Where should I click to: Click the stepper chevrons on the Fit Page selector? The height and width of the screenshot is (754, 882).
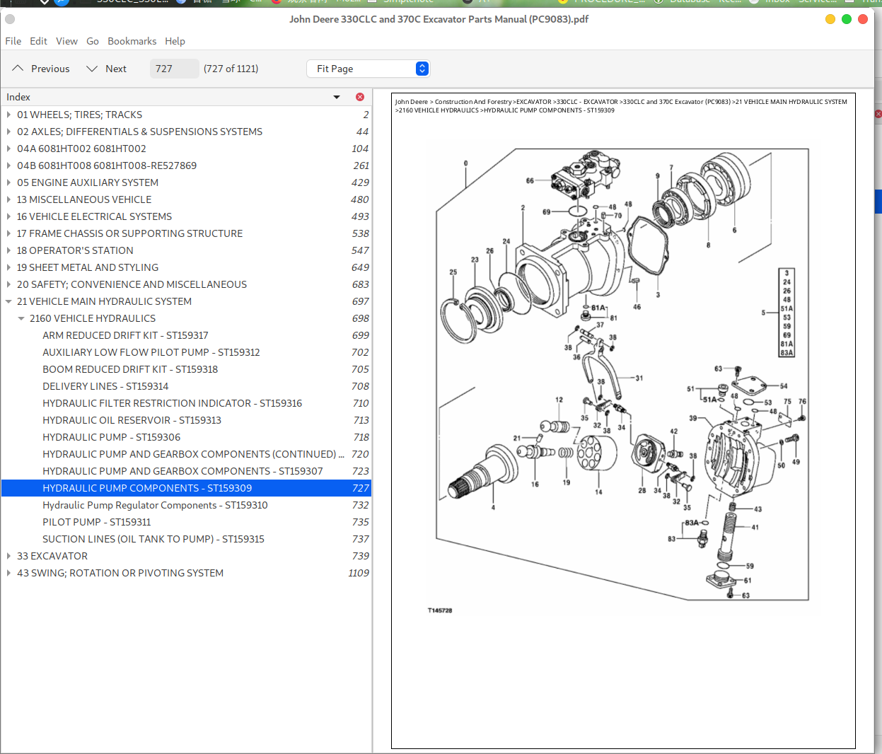422,69
